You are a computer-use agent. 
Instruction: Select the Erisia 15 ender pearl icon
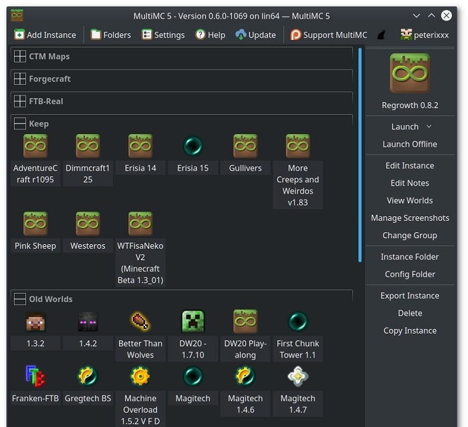[193, 146]
